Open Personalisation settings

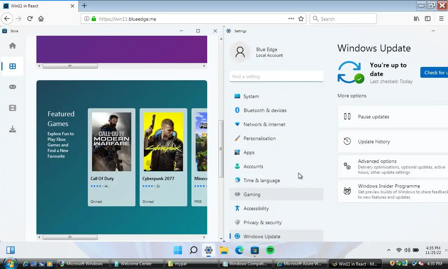pos(276,138)
